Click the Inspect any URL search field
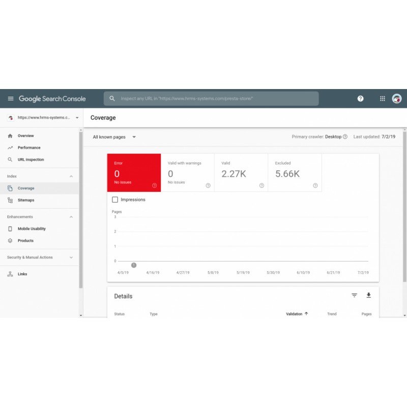This screenshot has height=407, width=407. 211,99
